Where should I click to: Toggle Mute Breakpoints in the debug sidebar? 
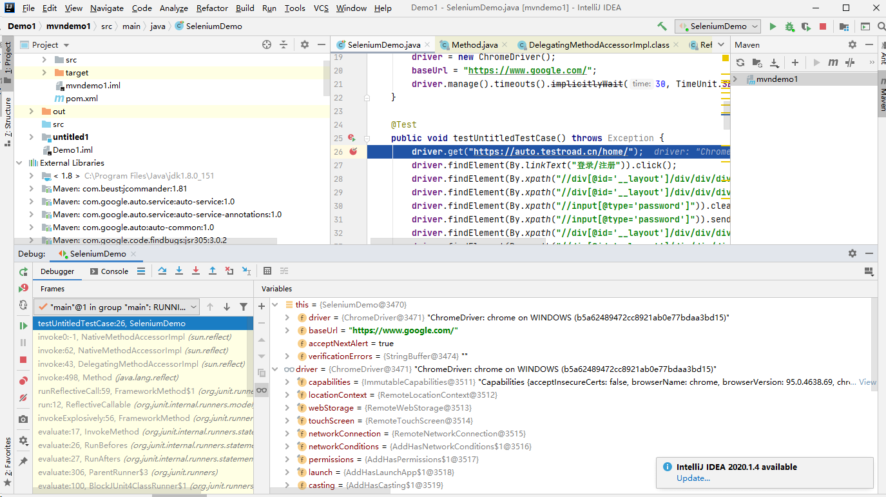pos(24,398)
